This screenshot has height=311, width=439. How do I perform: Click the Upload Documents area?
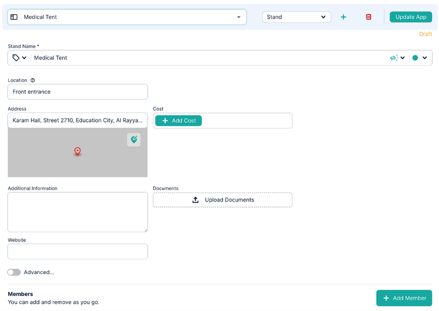[223, 200]
